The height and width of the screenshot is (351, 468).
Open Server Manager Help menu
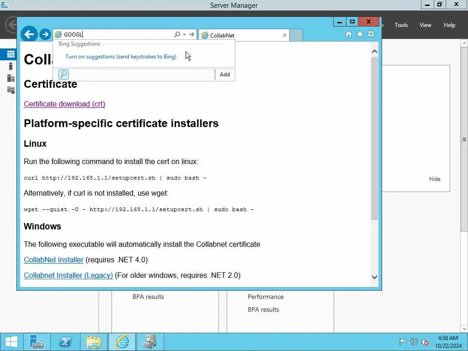coord(450,25)
